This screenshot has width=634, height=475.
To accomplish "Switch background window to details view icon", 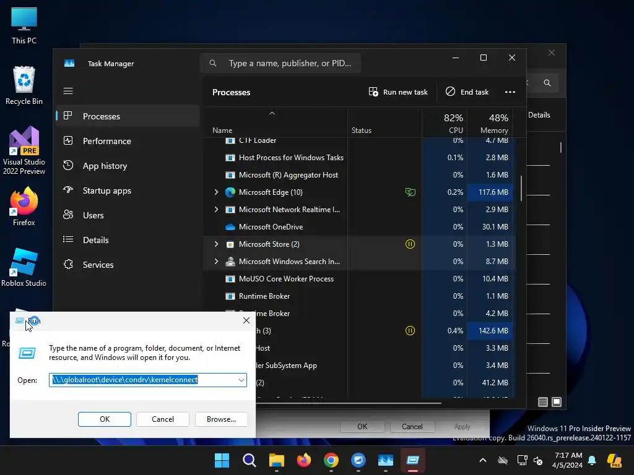I will 542,402.
